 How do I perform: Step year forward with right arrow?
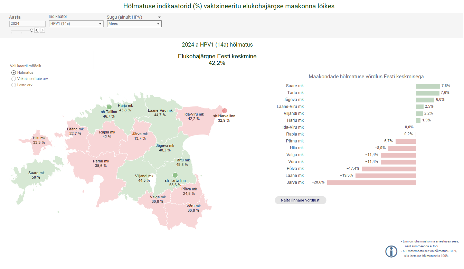(x=42, y=30)
